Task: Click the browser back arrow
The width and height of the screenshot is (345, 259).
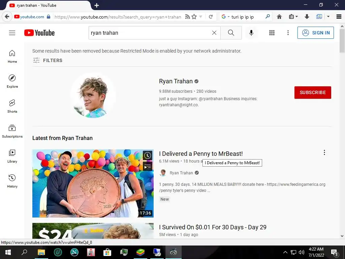Action: 7,17
